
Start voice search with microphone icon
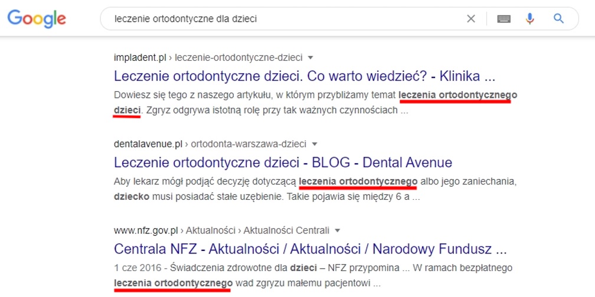coord(530,18)
